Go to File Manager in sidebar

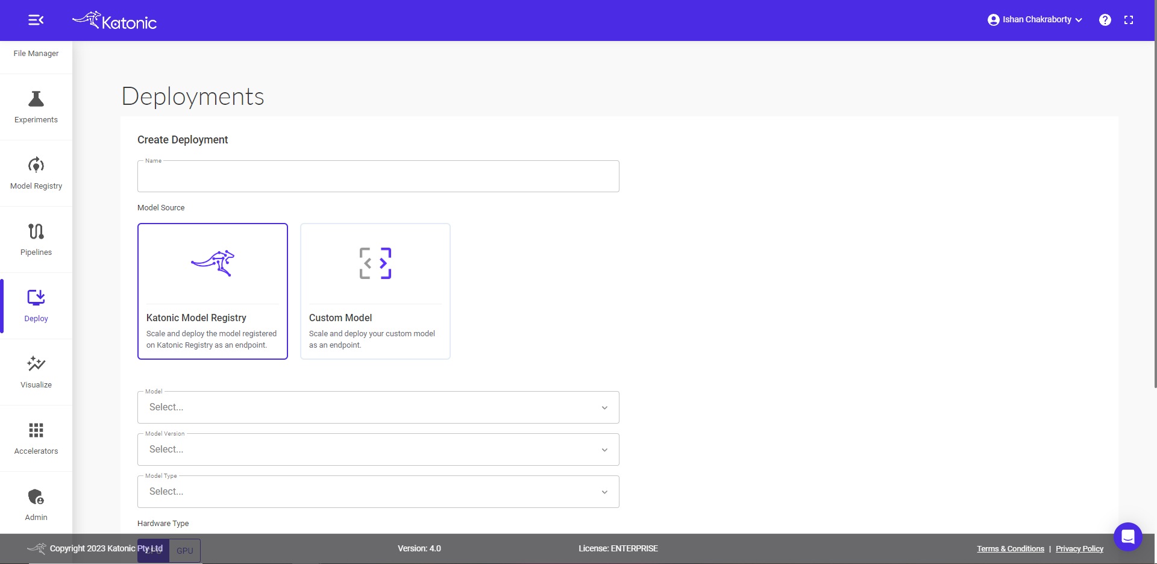pos(36,54)
